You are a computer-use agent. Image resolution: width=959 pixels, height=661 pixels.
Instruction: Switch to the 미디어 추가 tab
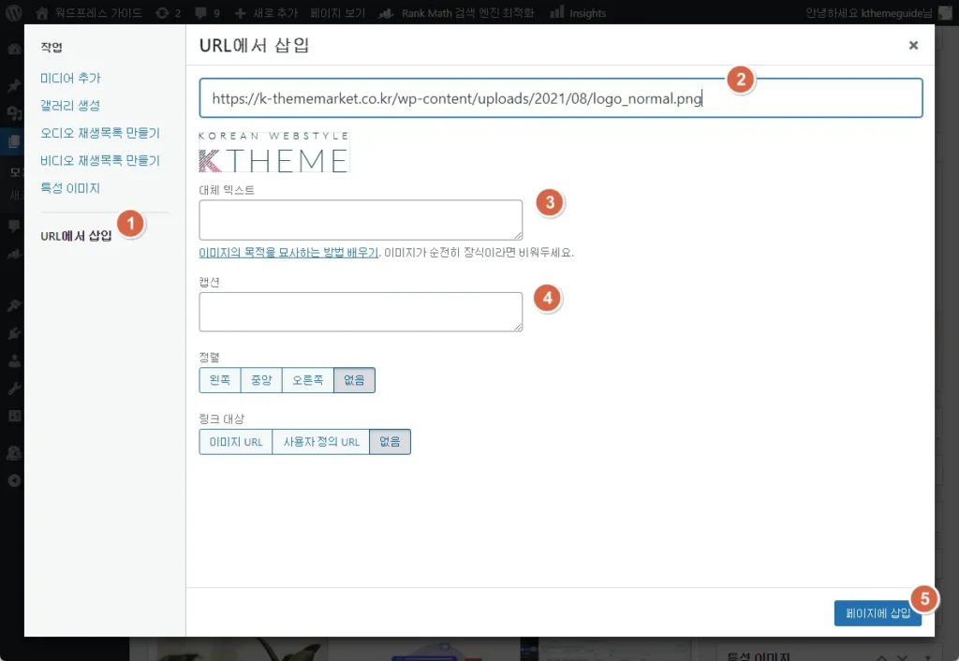(x=70, y=79)
